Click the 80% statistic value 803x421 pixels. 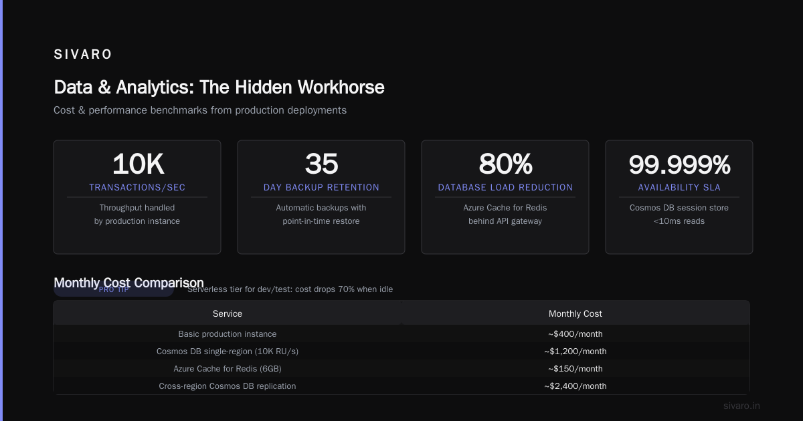click(x=505, y=164)
